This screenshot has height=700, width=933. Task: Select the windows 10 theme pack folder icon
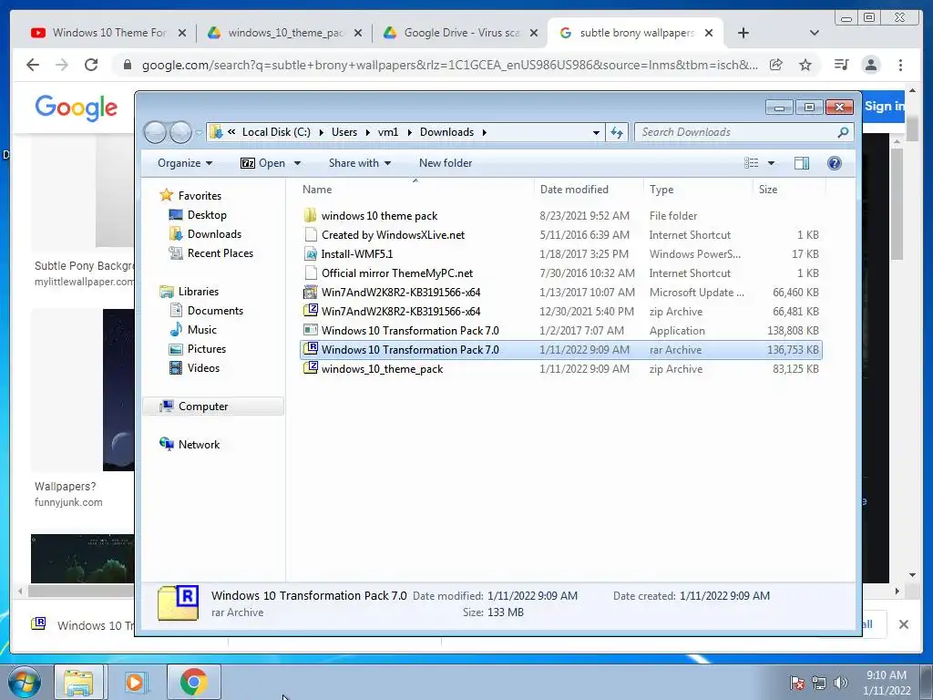pyautogui.click(x=310, y=215)
